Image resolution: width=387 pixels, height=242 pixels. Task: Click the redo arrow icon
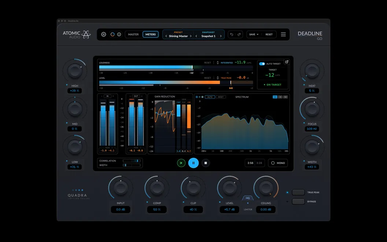pos(239,34)
